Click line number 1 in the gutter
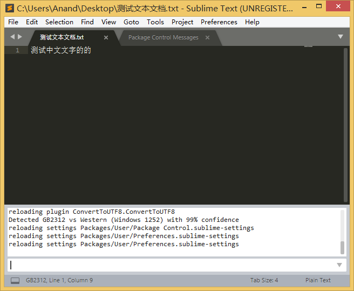This screenshot has height=291, width=354. point(17,50)
